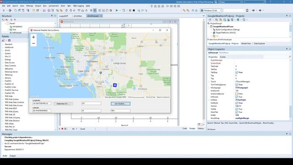Click the Run Without Debugging icon

coord(124,11)
